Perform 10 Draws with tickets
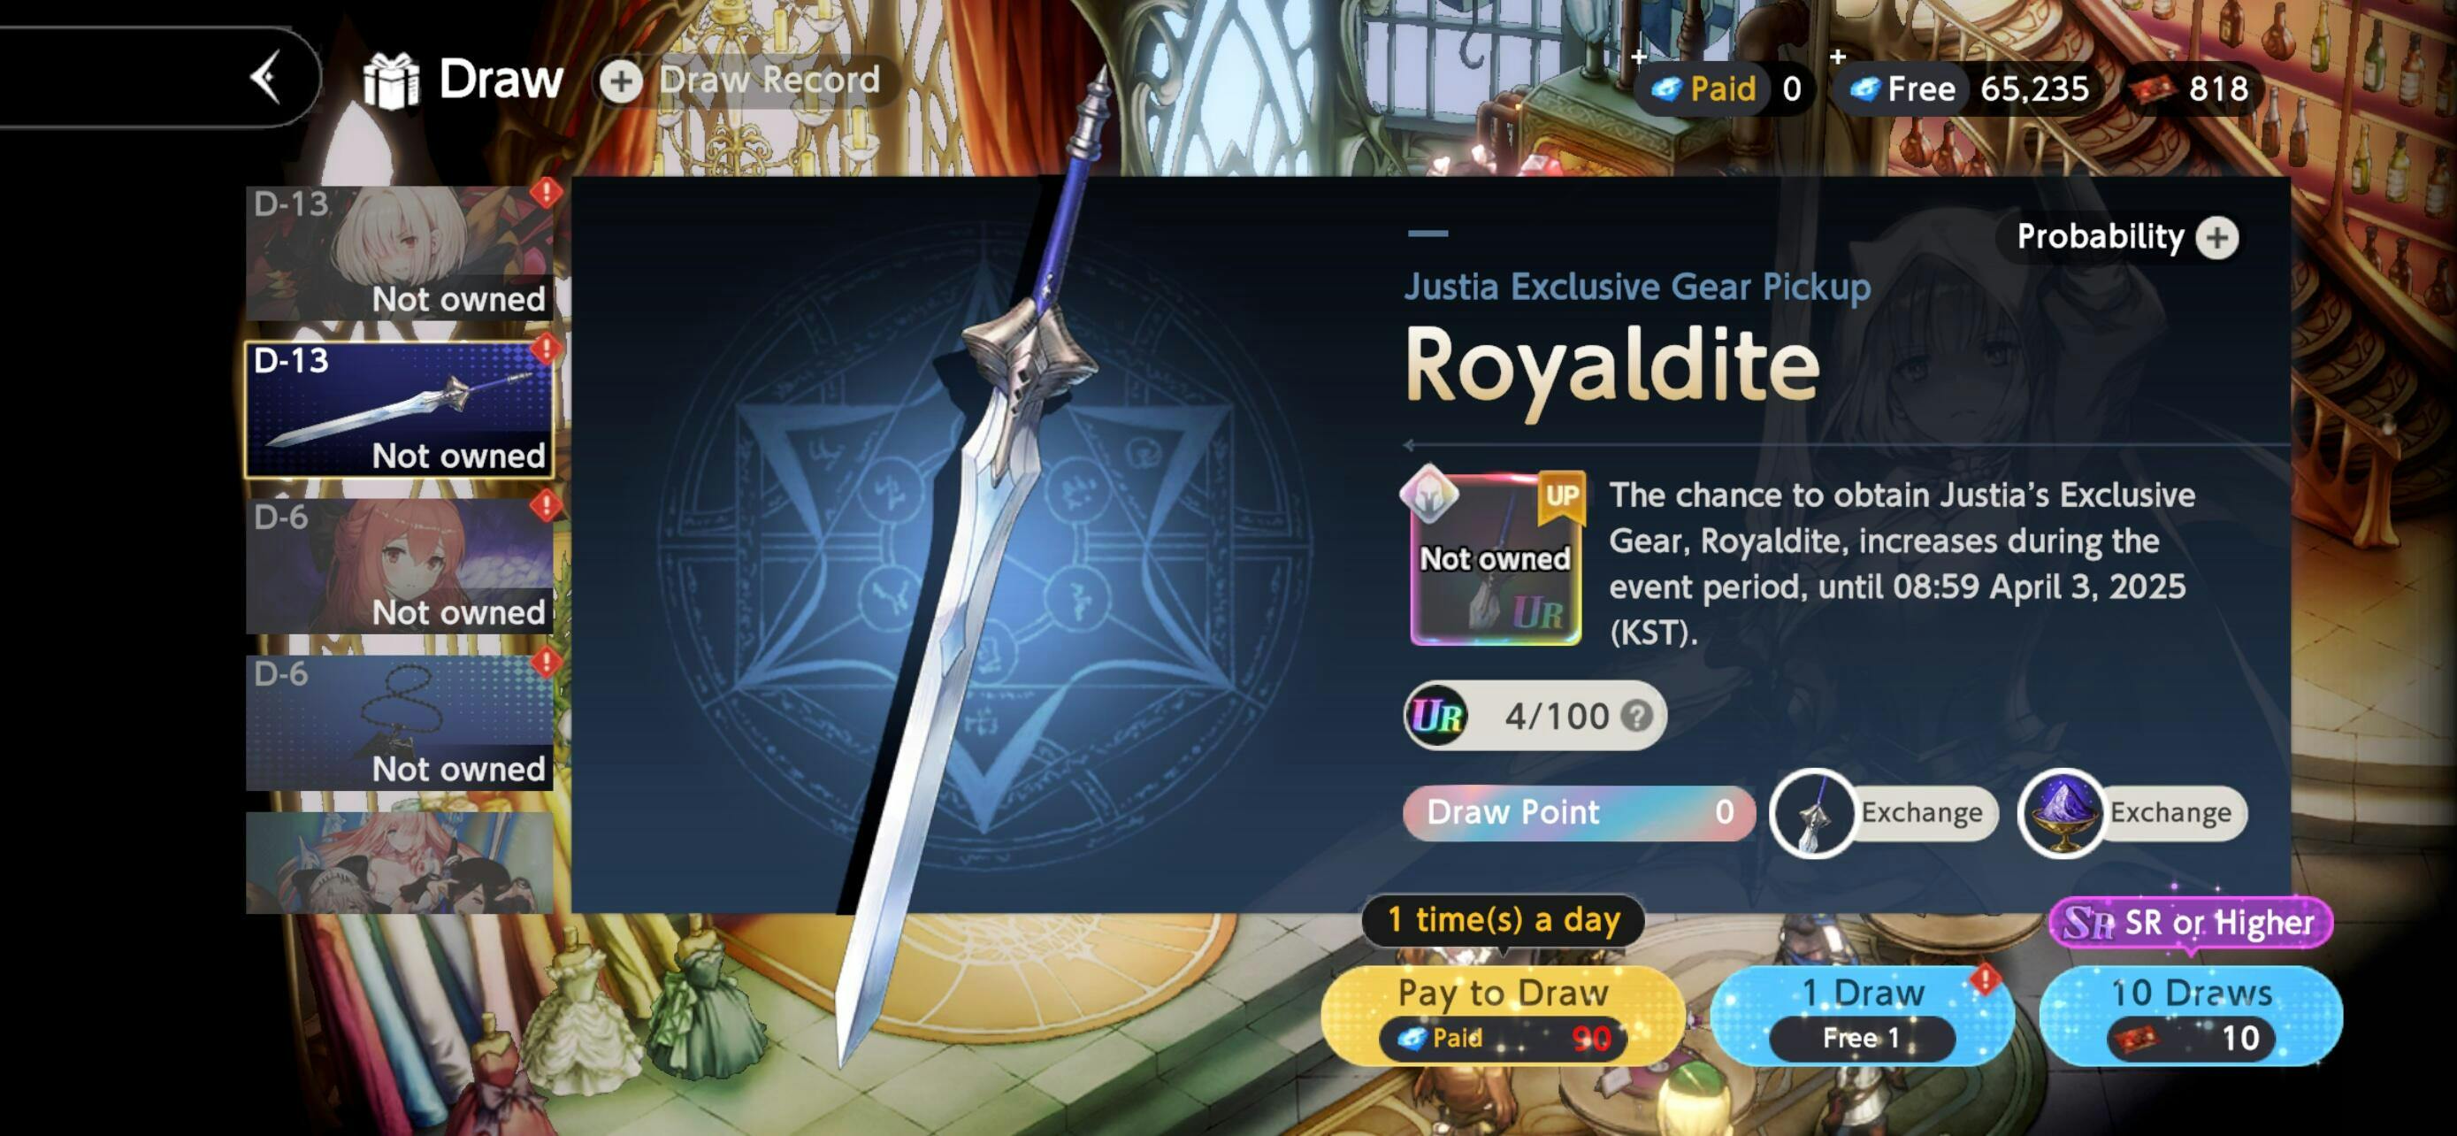The width and height of the screenshot is (2457, 1136). (2191, 1015)
